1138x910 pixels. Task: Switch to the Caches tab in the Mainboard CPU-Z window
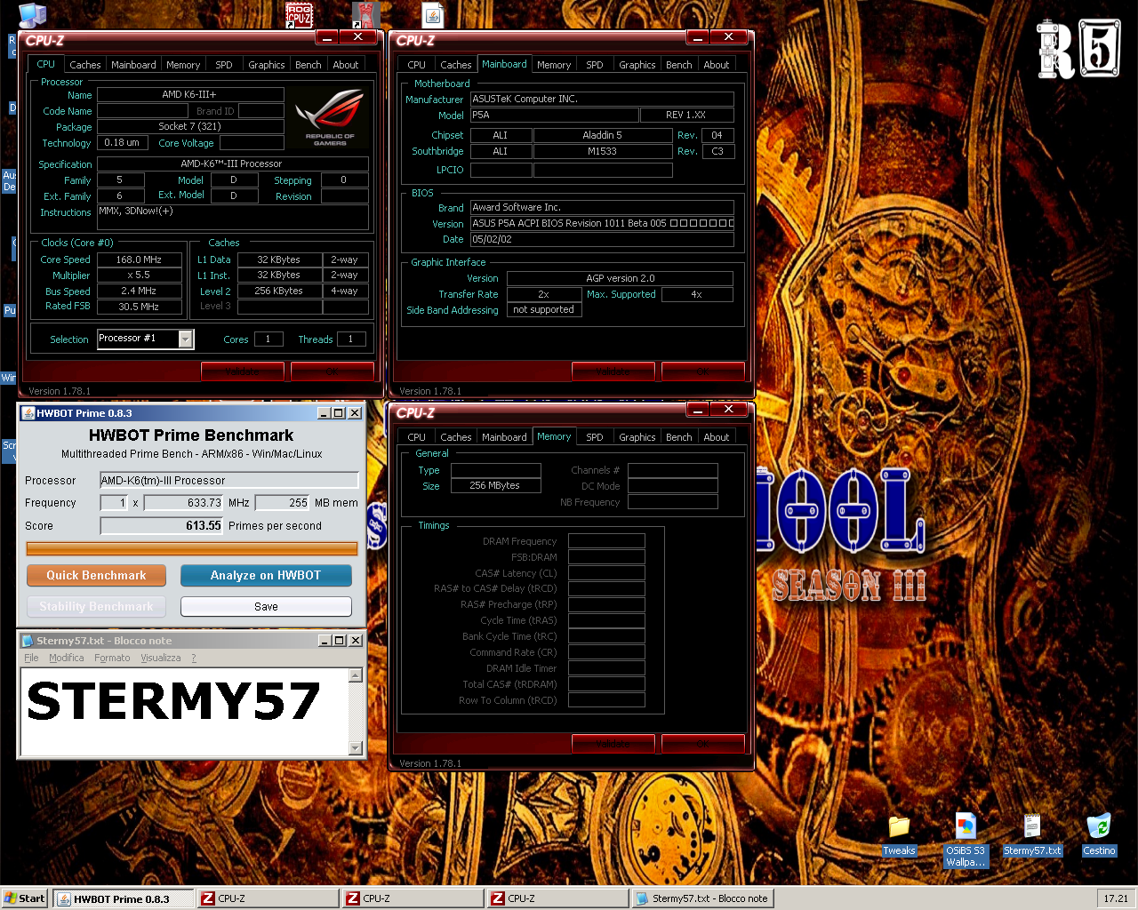click(x=456, y=65)
